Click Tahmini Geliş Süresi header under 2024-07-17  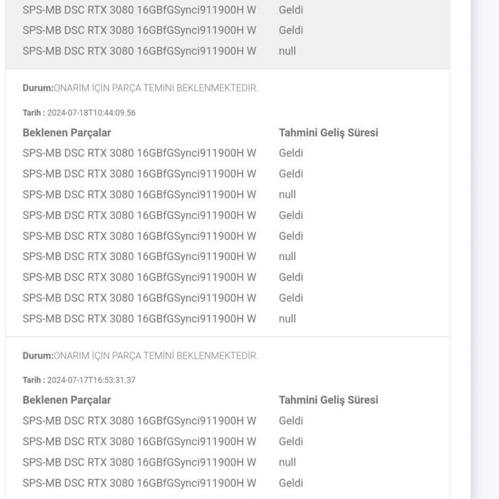tap(328, 400)
